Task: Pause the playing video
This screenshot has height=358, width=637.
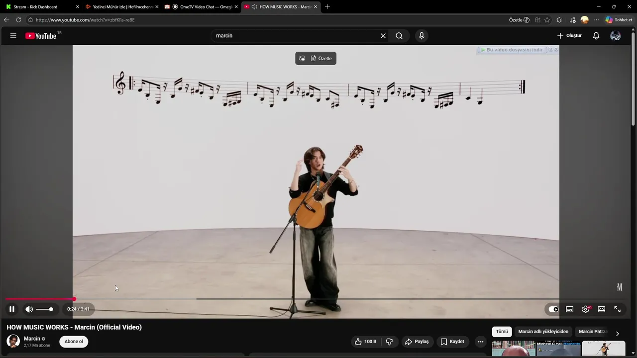Action: 12,309
